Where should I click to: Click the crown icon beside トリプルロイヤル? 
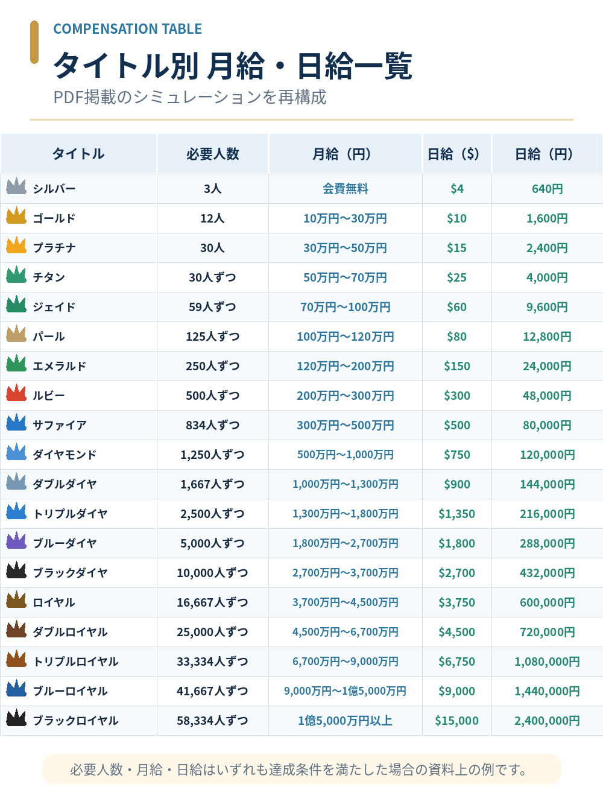pos(16,659)
